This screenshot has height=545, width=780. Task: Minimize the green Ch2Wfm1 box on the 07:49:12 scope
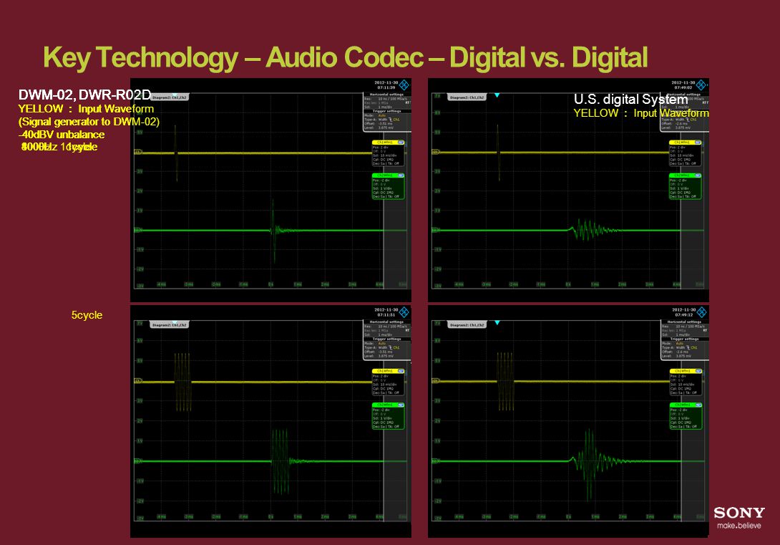pos(698,405)
